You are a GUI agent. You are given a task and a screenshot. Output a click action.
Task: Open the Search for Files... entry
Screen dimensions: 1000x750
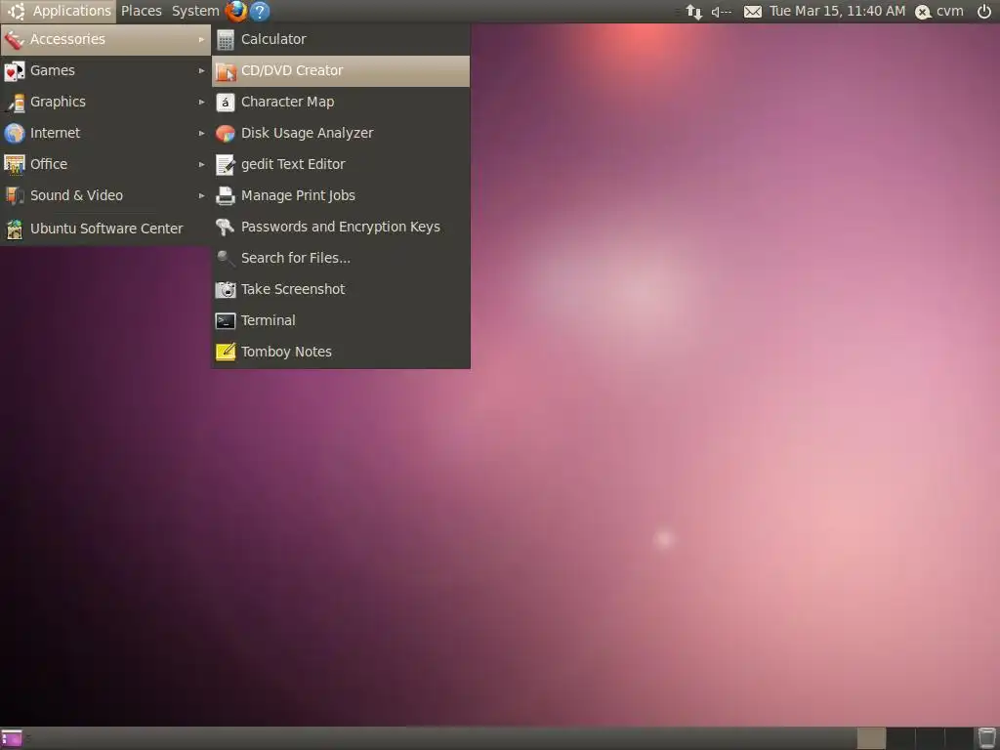tap(341, 258)
